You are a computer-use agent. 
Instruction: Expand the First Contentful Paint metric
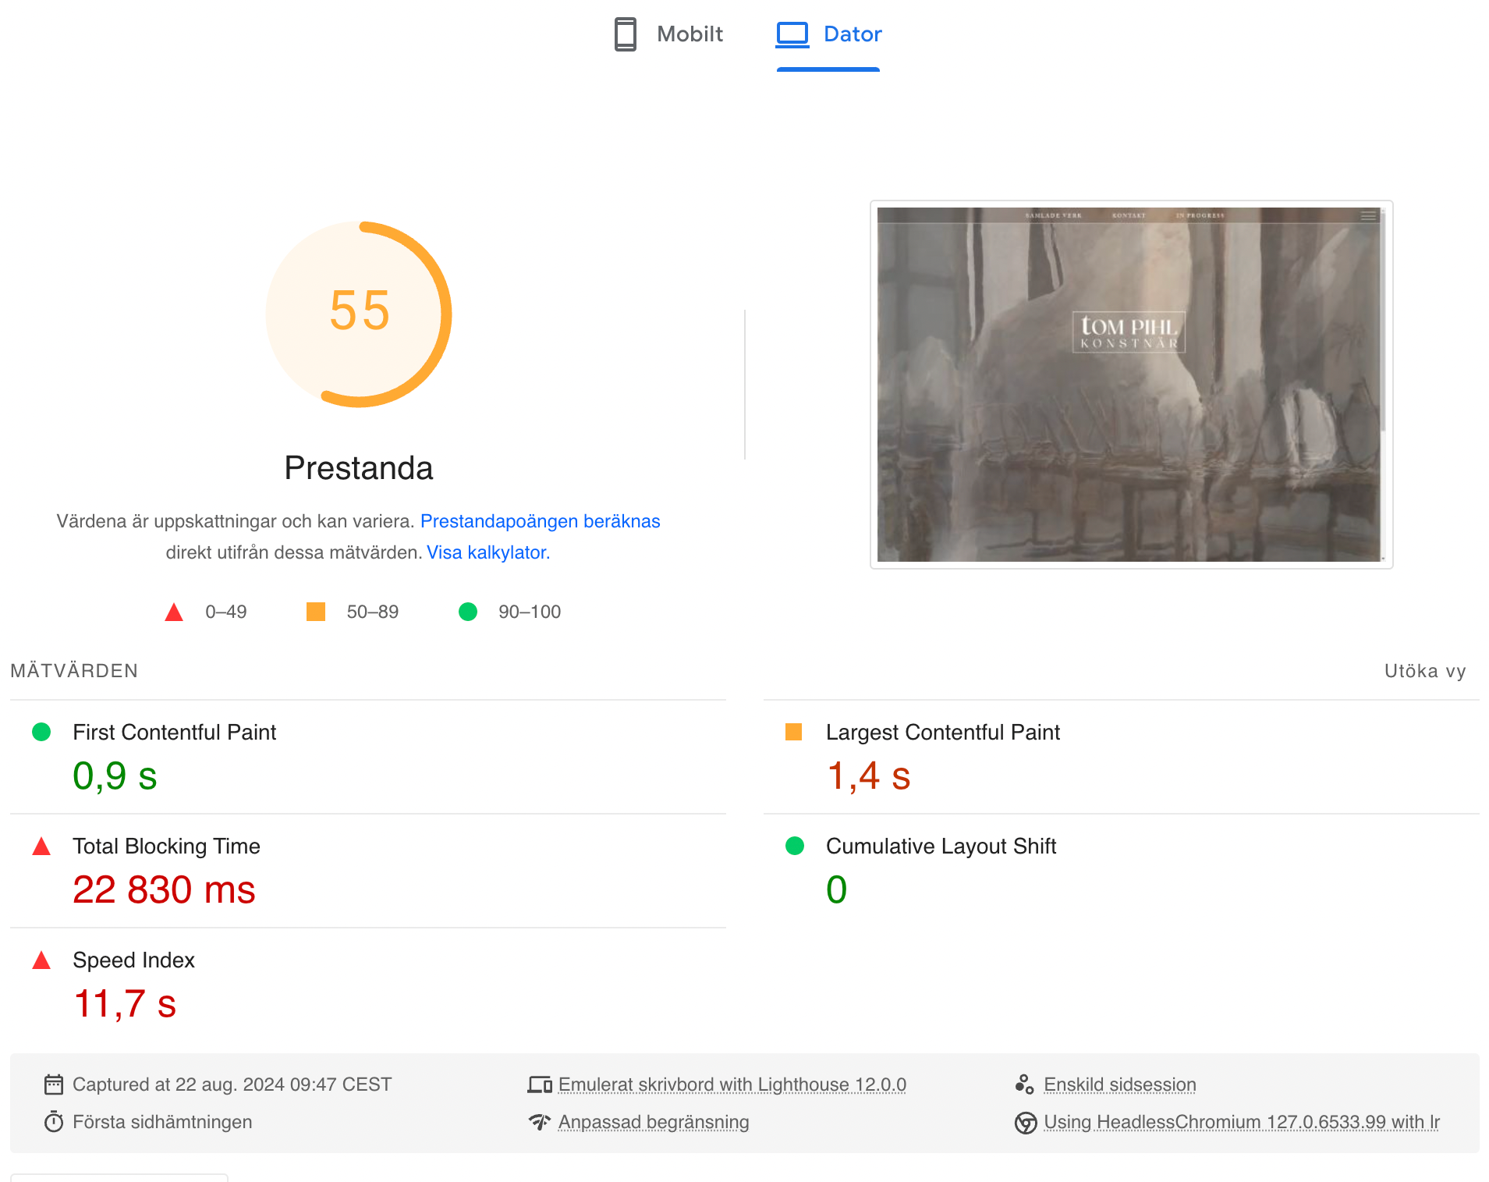(x=174, y=732)
